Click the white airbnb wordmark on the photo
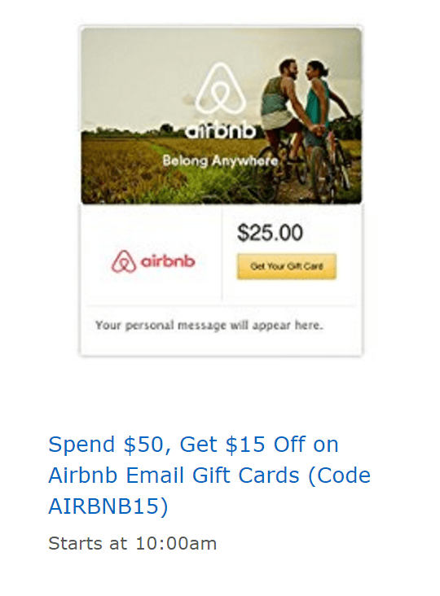The width and height of the screenshot is (440, 596). [221, 131]
